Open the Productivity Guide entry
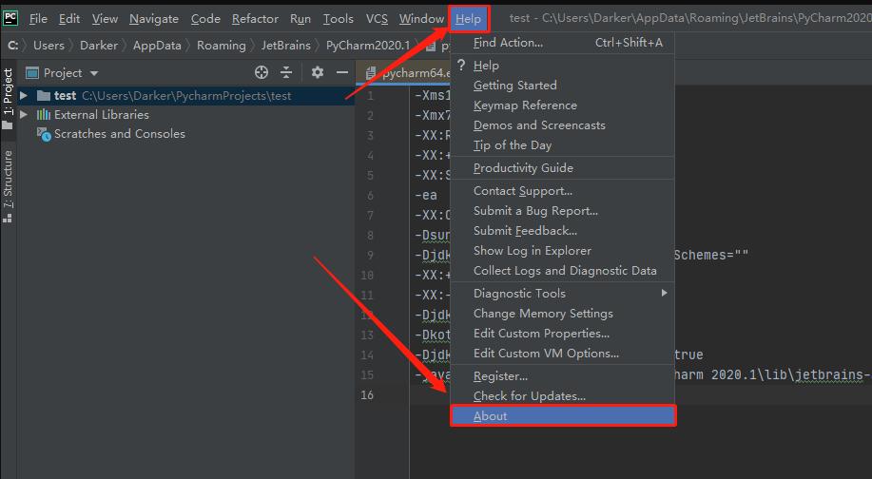This screenshot has height=479, width=872. pos(562,168)
